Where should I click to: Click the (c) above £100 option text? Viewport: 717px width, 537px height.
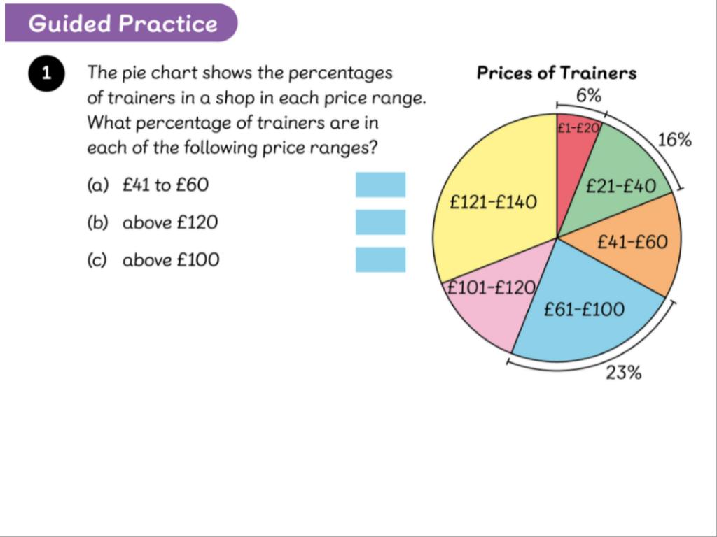point(153,260)
